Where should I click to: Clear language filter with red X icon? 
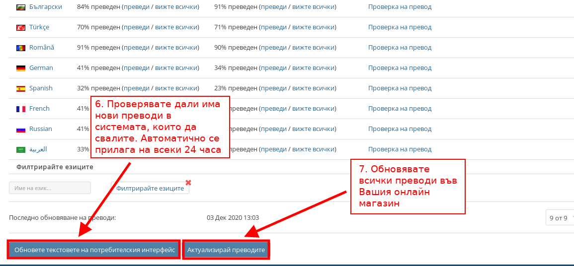188,182
